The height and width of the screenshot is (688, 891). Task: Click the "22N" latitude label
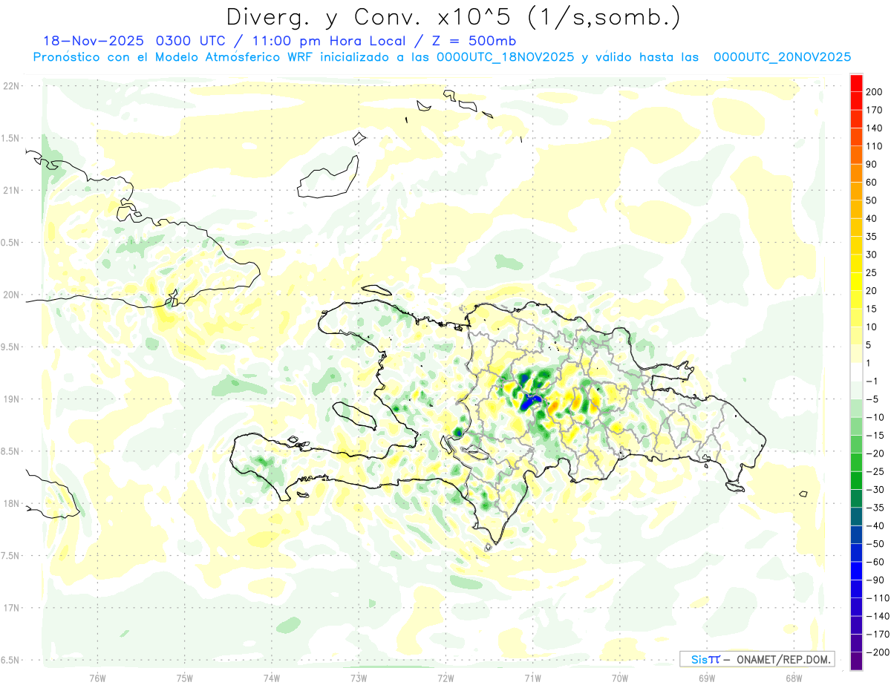click(10, 86)
